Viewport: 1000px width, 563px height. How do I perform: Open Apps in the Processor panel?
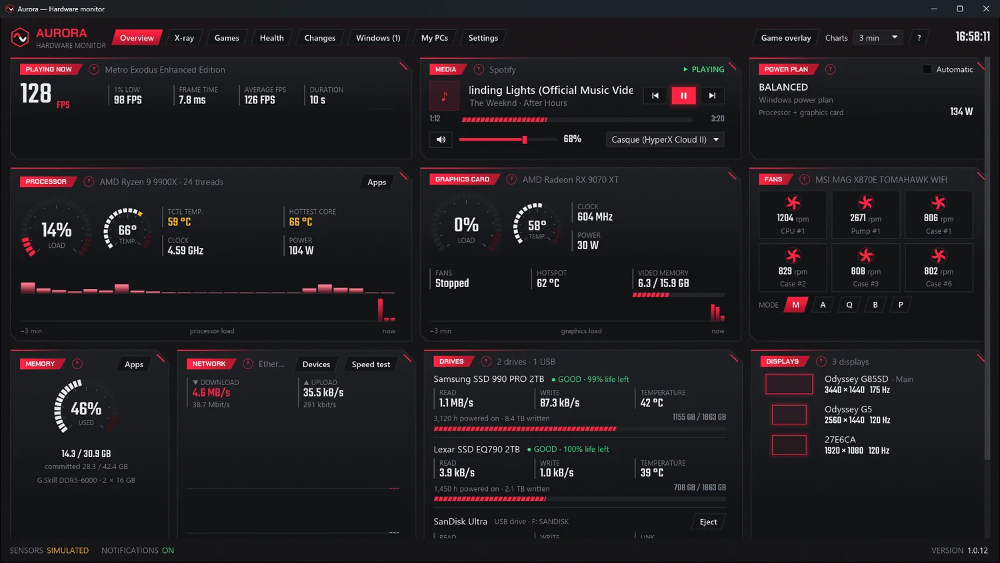pos(377,182)
